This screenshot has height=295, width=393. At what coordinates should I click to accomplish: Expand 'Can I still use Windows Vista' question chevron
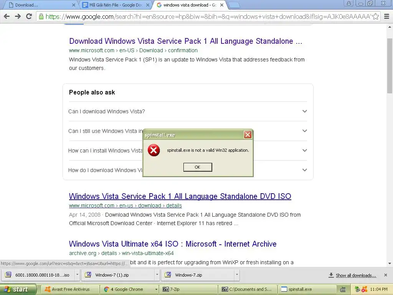(304, 131)
